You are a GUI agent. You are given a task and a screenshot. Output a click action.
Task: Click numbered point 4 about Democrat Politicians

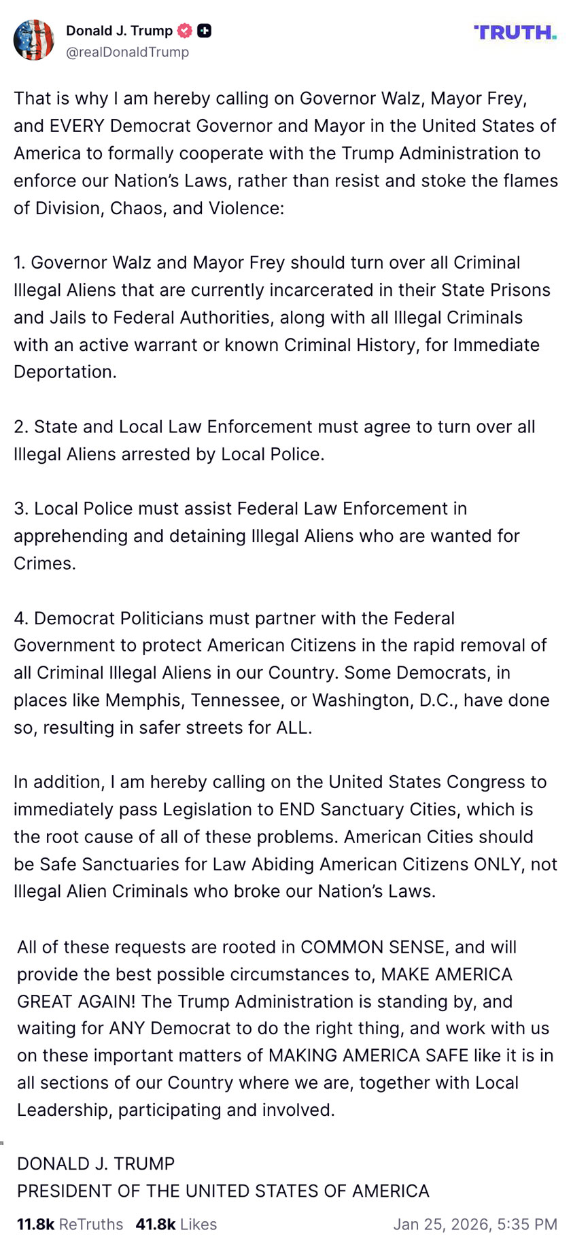[x=281, y=672]
